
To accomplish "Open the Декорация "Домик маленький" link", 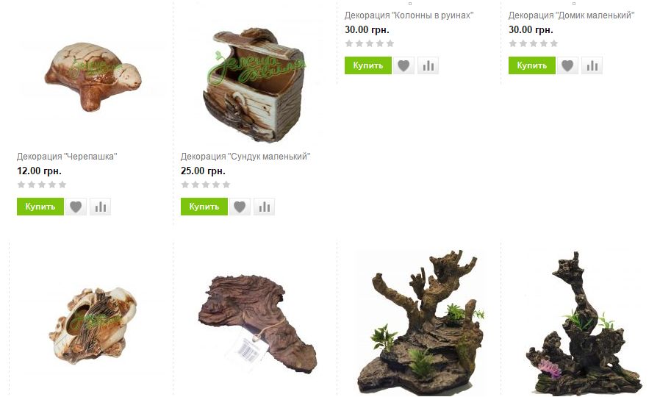I will [x=571, y=15].
